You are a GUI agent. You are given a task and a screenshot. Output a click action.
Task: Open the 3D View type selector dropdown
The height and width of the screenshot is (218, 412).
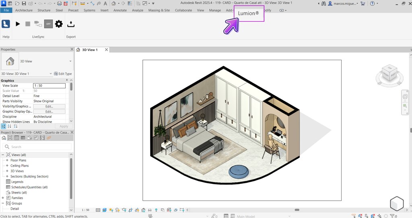70,61
